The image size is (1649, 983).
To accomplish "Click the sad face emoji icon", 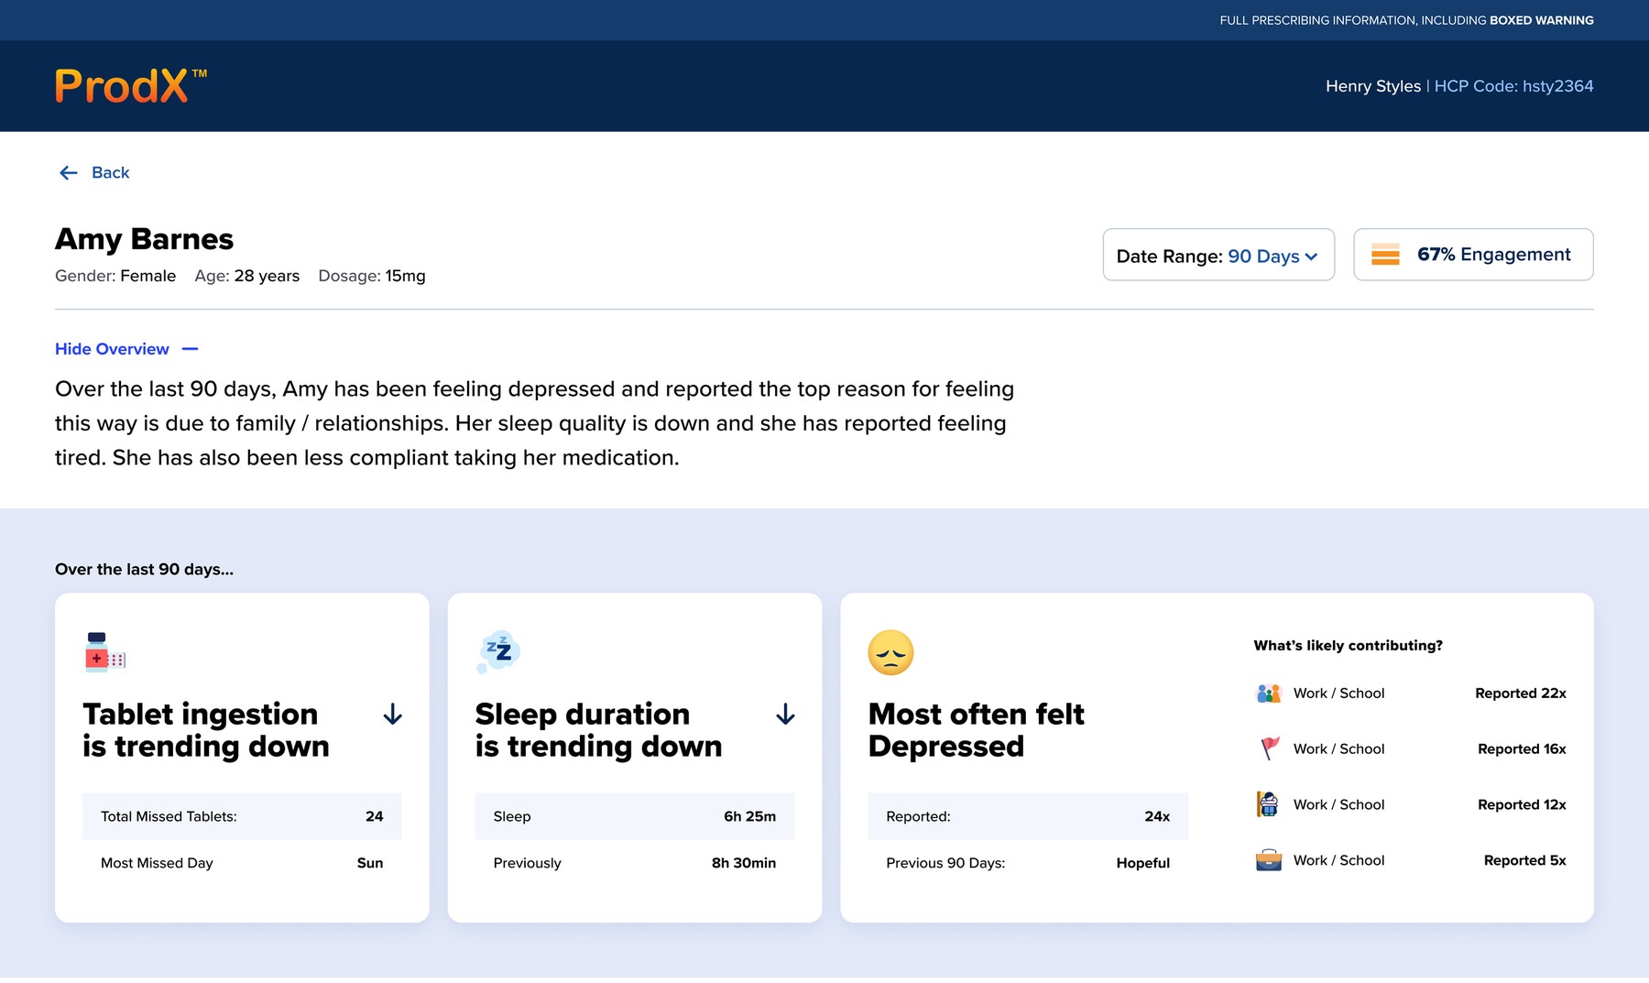I will [x=890, y=653].
